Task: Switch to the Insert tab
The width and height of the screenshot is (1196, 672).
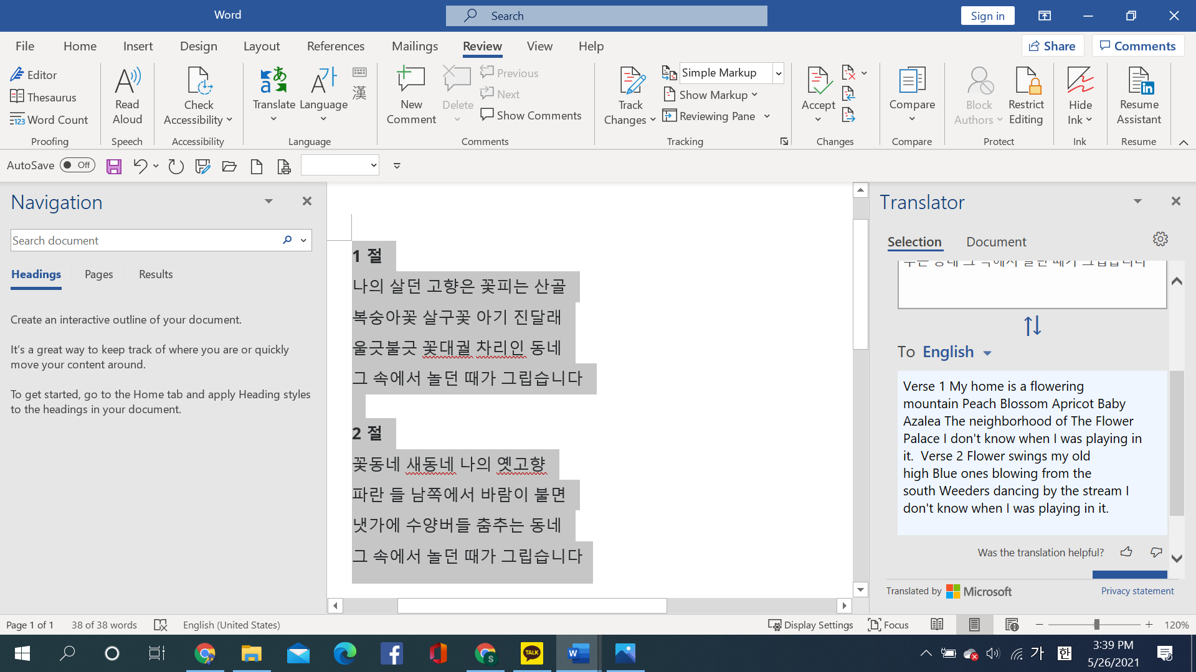Action: (x=138, y=46)
